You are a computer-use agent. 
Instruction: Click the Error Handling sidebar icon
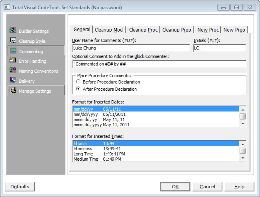13,60
